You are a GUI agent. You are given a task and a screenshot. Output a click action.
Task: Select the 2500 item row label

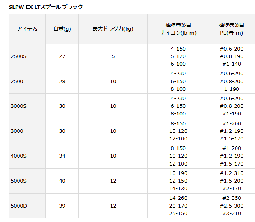point(17,82)
